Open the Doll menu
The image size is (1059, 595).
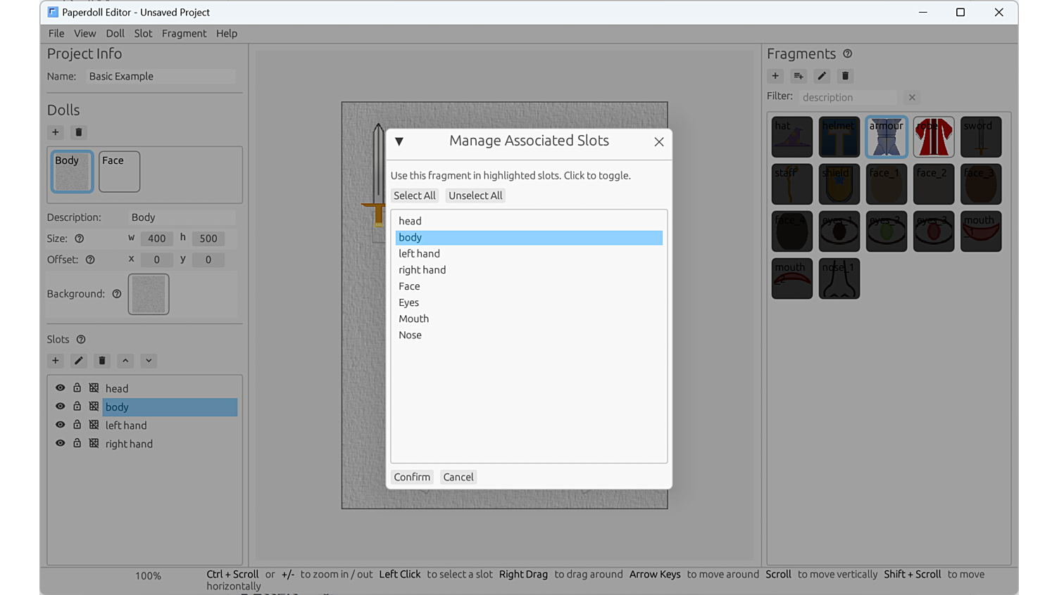115,34
